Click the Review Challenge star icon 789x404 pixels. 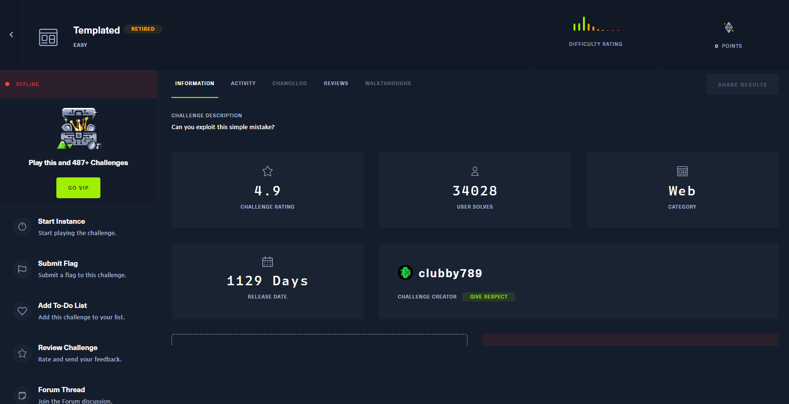click(22, 353)
